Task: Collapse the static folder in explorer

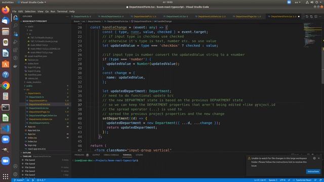Action: 30,26
